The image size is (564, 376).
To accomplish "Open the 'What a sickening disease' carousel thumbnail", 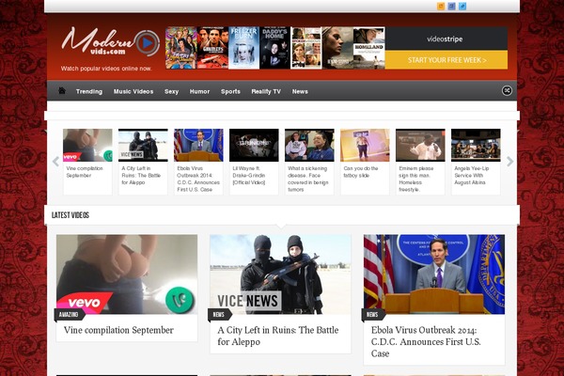I will pyautogui.click(x=309, y=145).
